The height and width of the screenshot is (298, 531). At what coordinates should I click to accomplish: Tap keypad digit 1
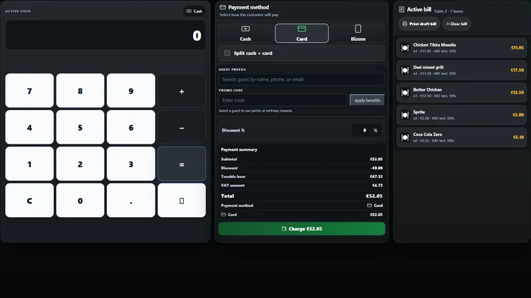(29, 164)
